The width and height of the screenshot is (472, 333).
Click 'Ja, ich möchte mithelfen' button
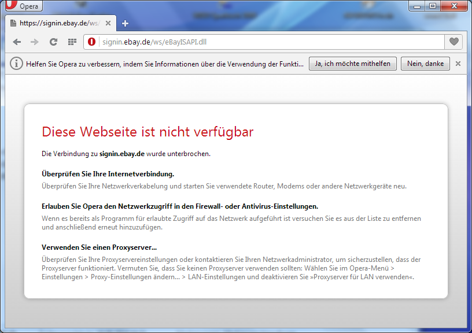pyautogui.click(x=352, y=64)
